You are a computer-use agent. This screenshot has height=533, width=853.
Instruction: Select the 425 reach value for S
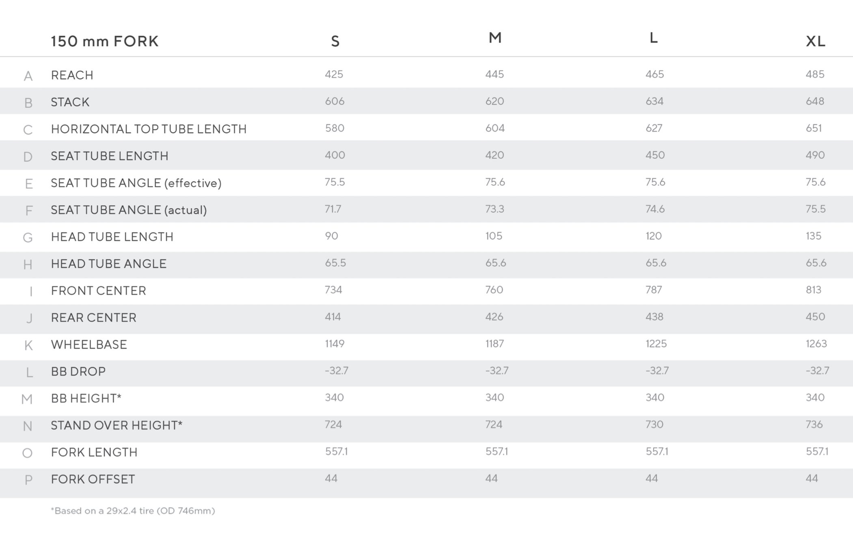coord(334,74)
